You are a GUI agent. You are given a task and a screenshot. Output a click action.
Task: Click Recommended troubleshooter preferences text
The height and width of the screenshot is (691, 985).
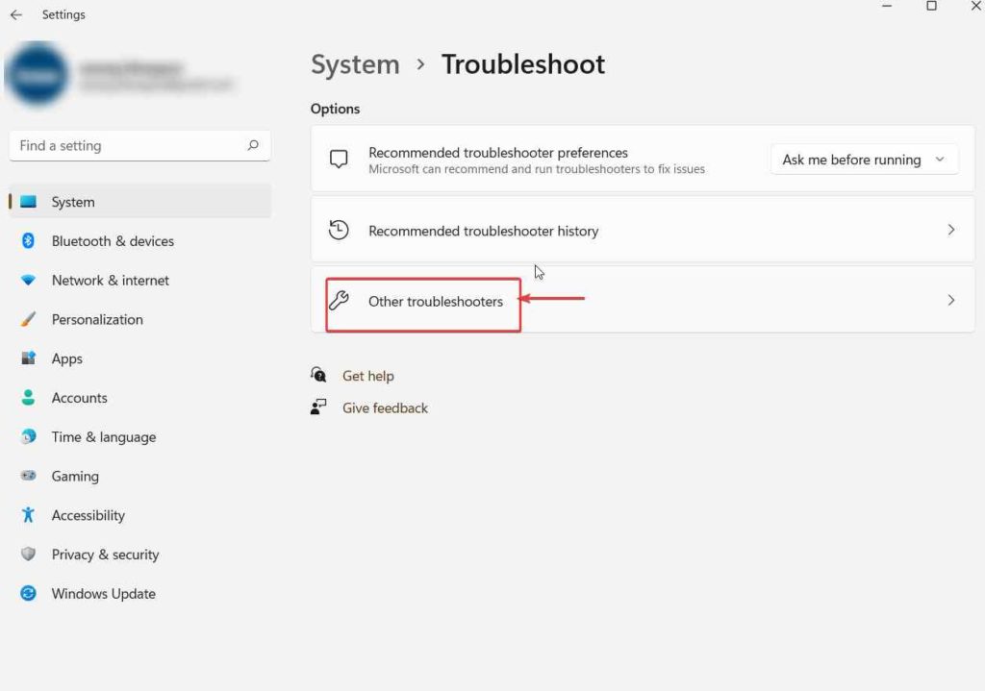pos(498,153)
